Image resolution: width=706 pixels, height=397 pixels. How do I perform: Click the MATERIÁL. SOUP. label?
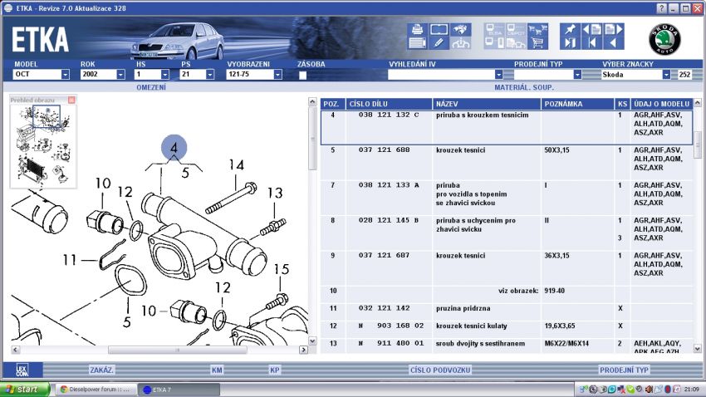523,86
